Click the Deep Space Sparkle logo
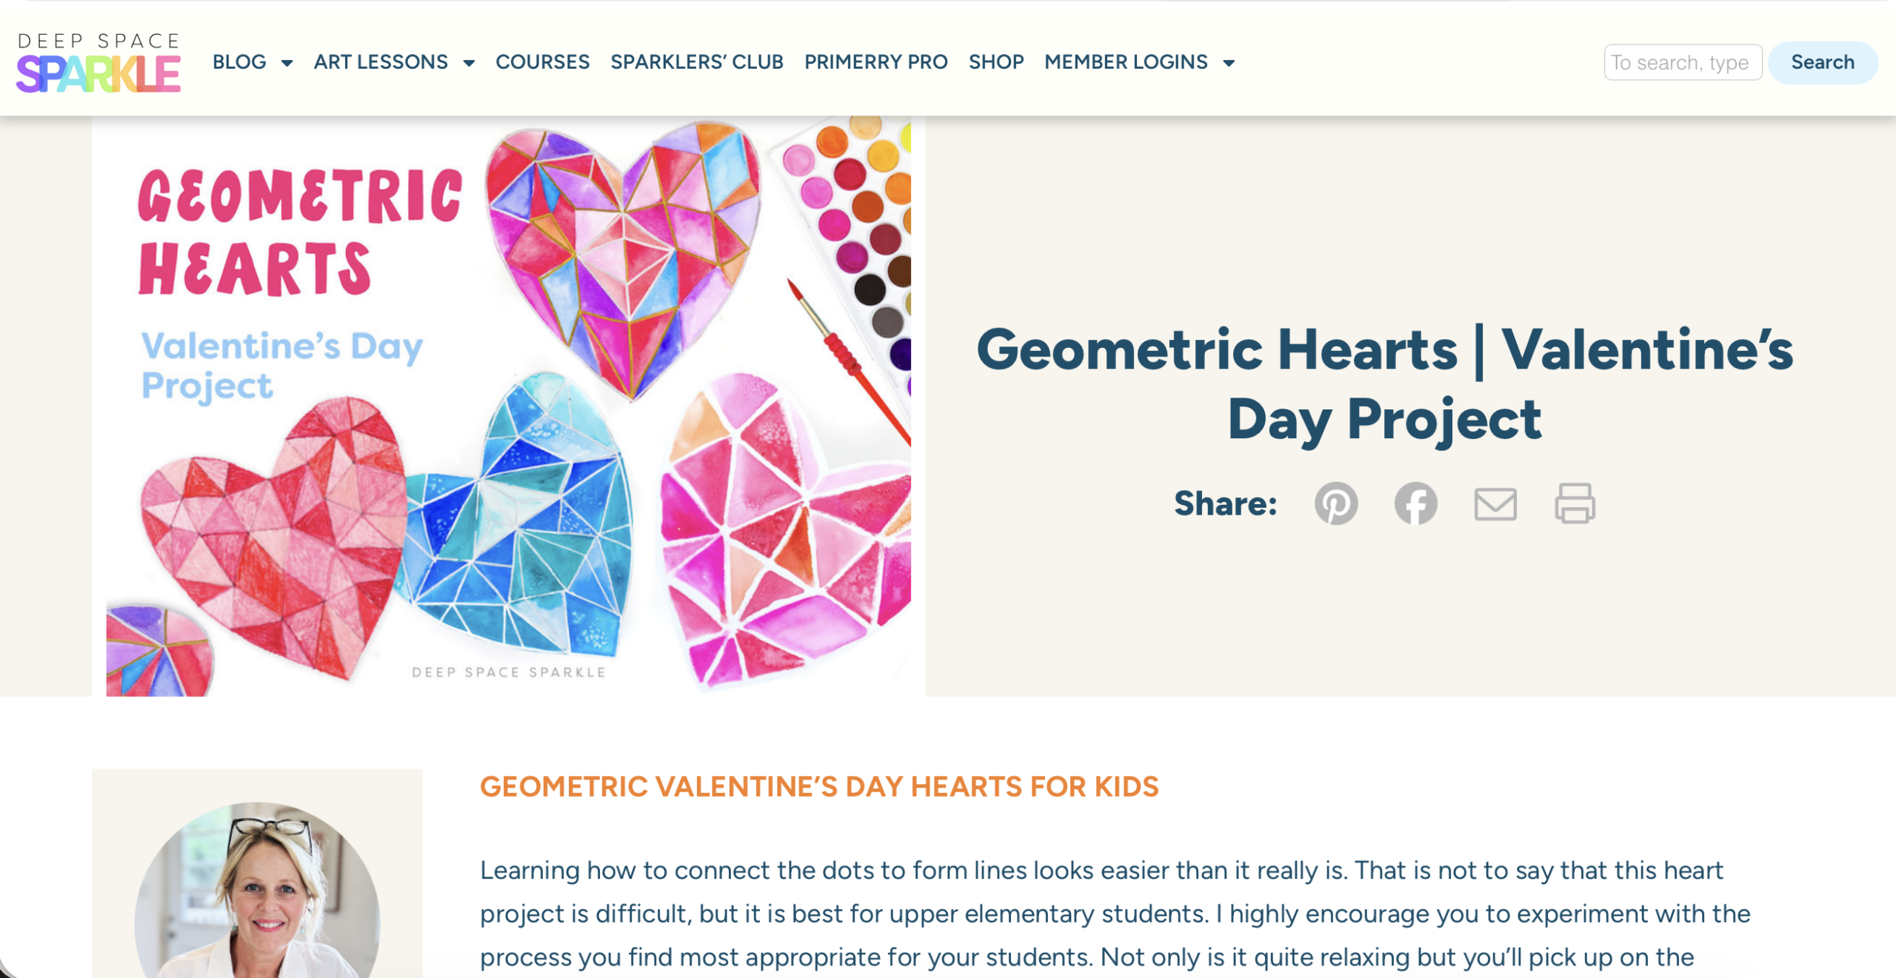 [99, 63]
